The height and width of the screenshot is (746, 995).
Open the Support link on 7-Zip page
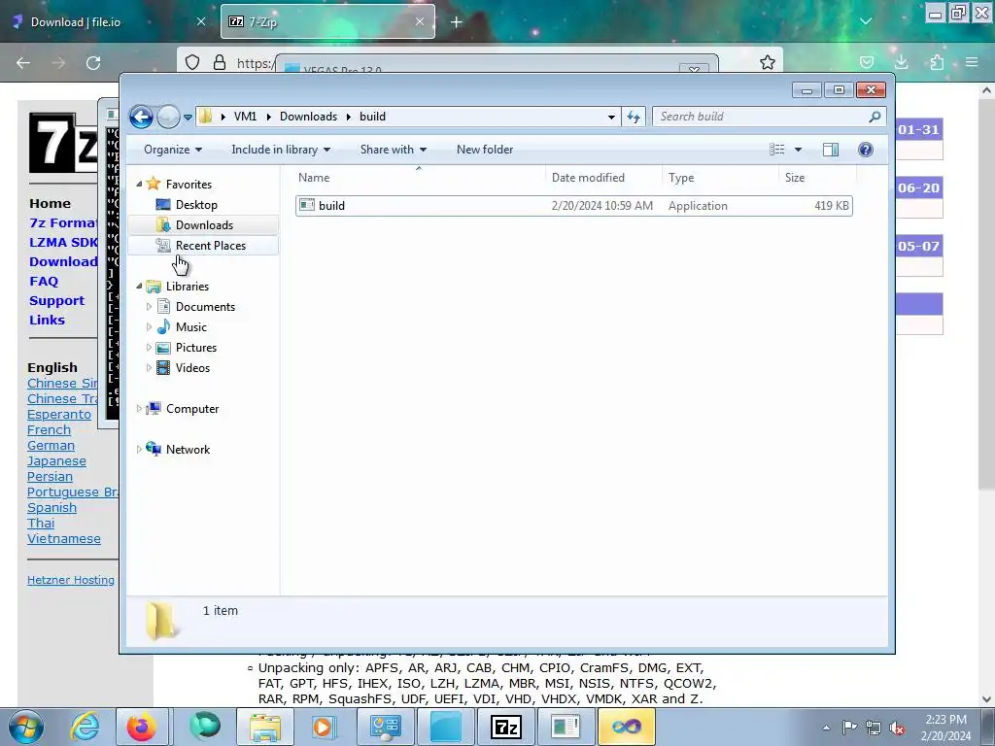click(x=56, y=301)
